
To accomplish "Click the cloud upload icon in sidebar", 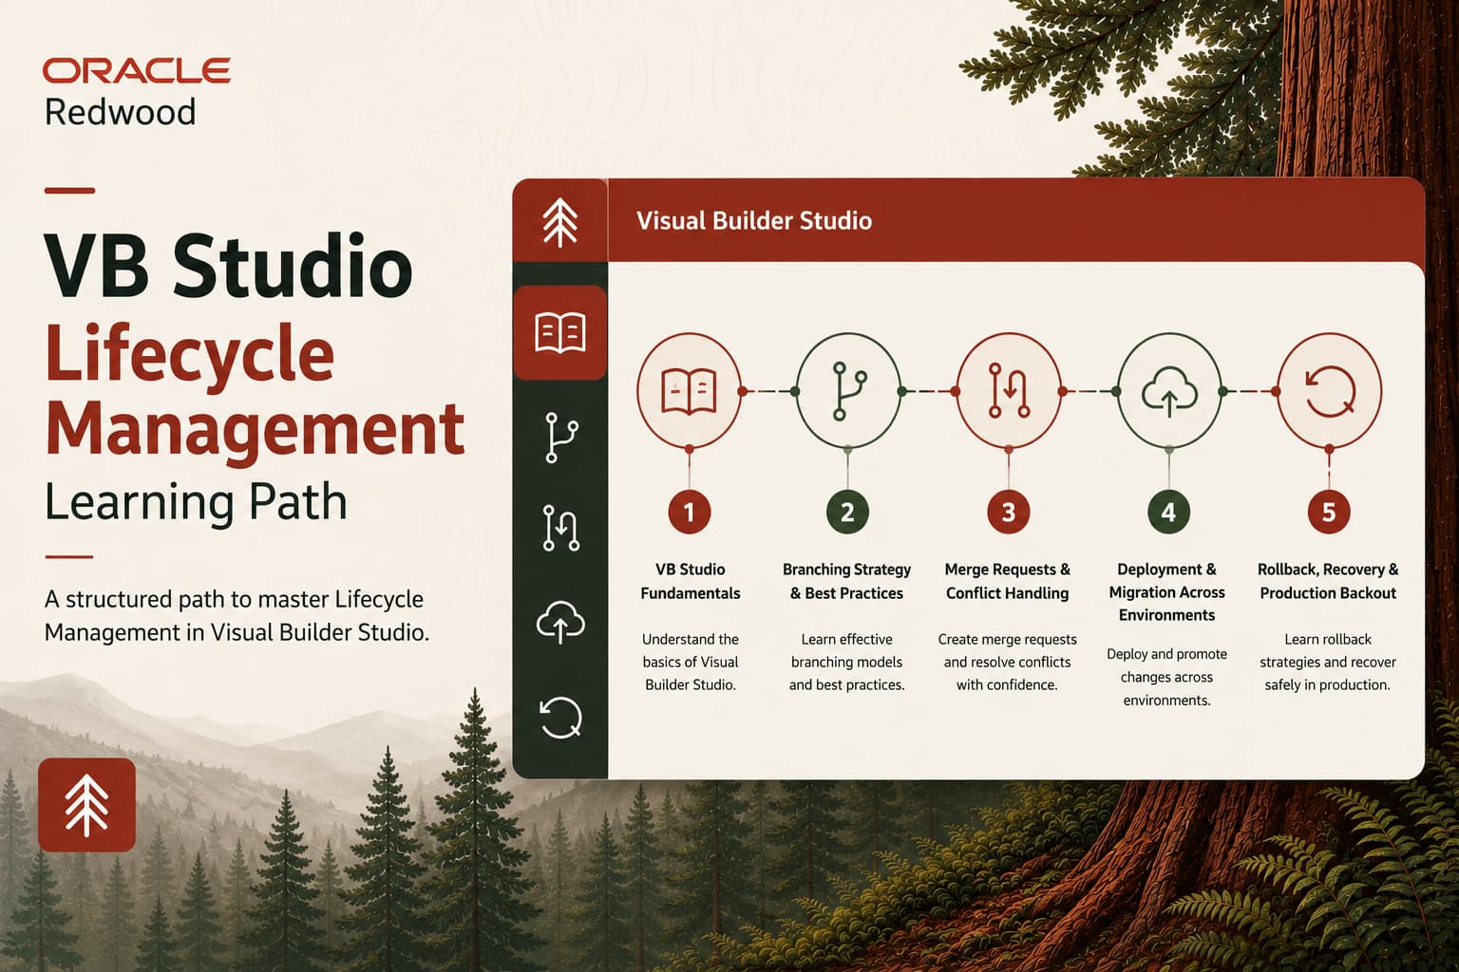I will 560,622.
